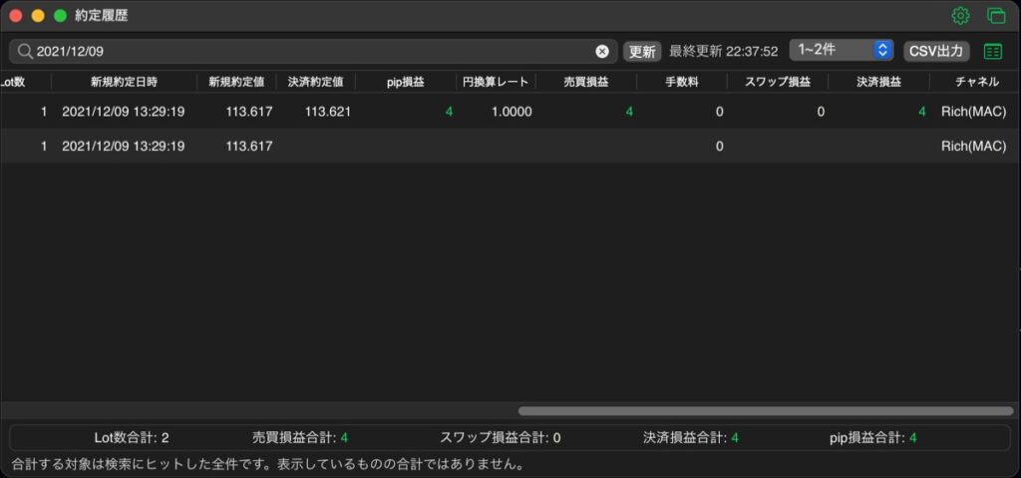Image resolution: width=1021 pixels, height=478 pixels.
Task: Sort by the 新規約定日時 column header
Action: 124,82
